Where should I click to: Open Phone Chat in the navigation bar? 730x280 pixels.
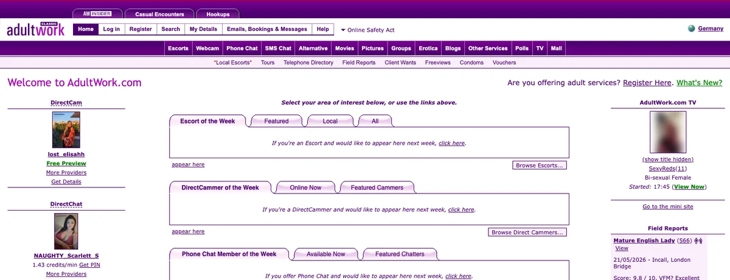[242, 48]
